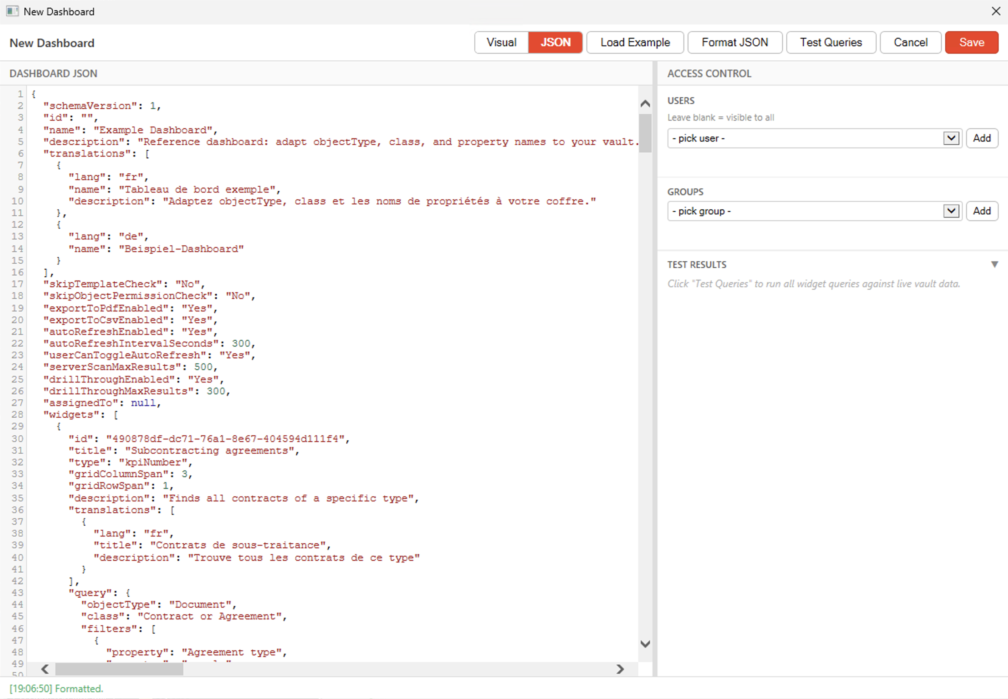The width and height of the screenshot is (1008, 699).
Task: Click the "drillThroughMaxResults": 300 line
Action: [136, 391]
